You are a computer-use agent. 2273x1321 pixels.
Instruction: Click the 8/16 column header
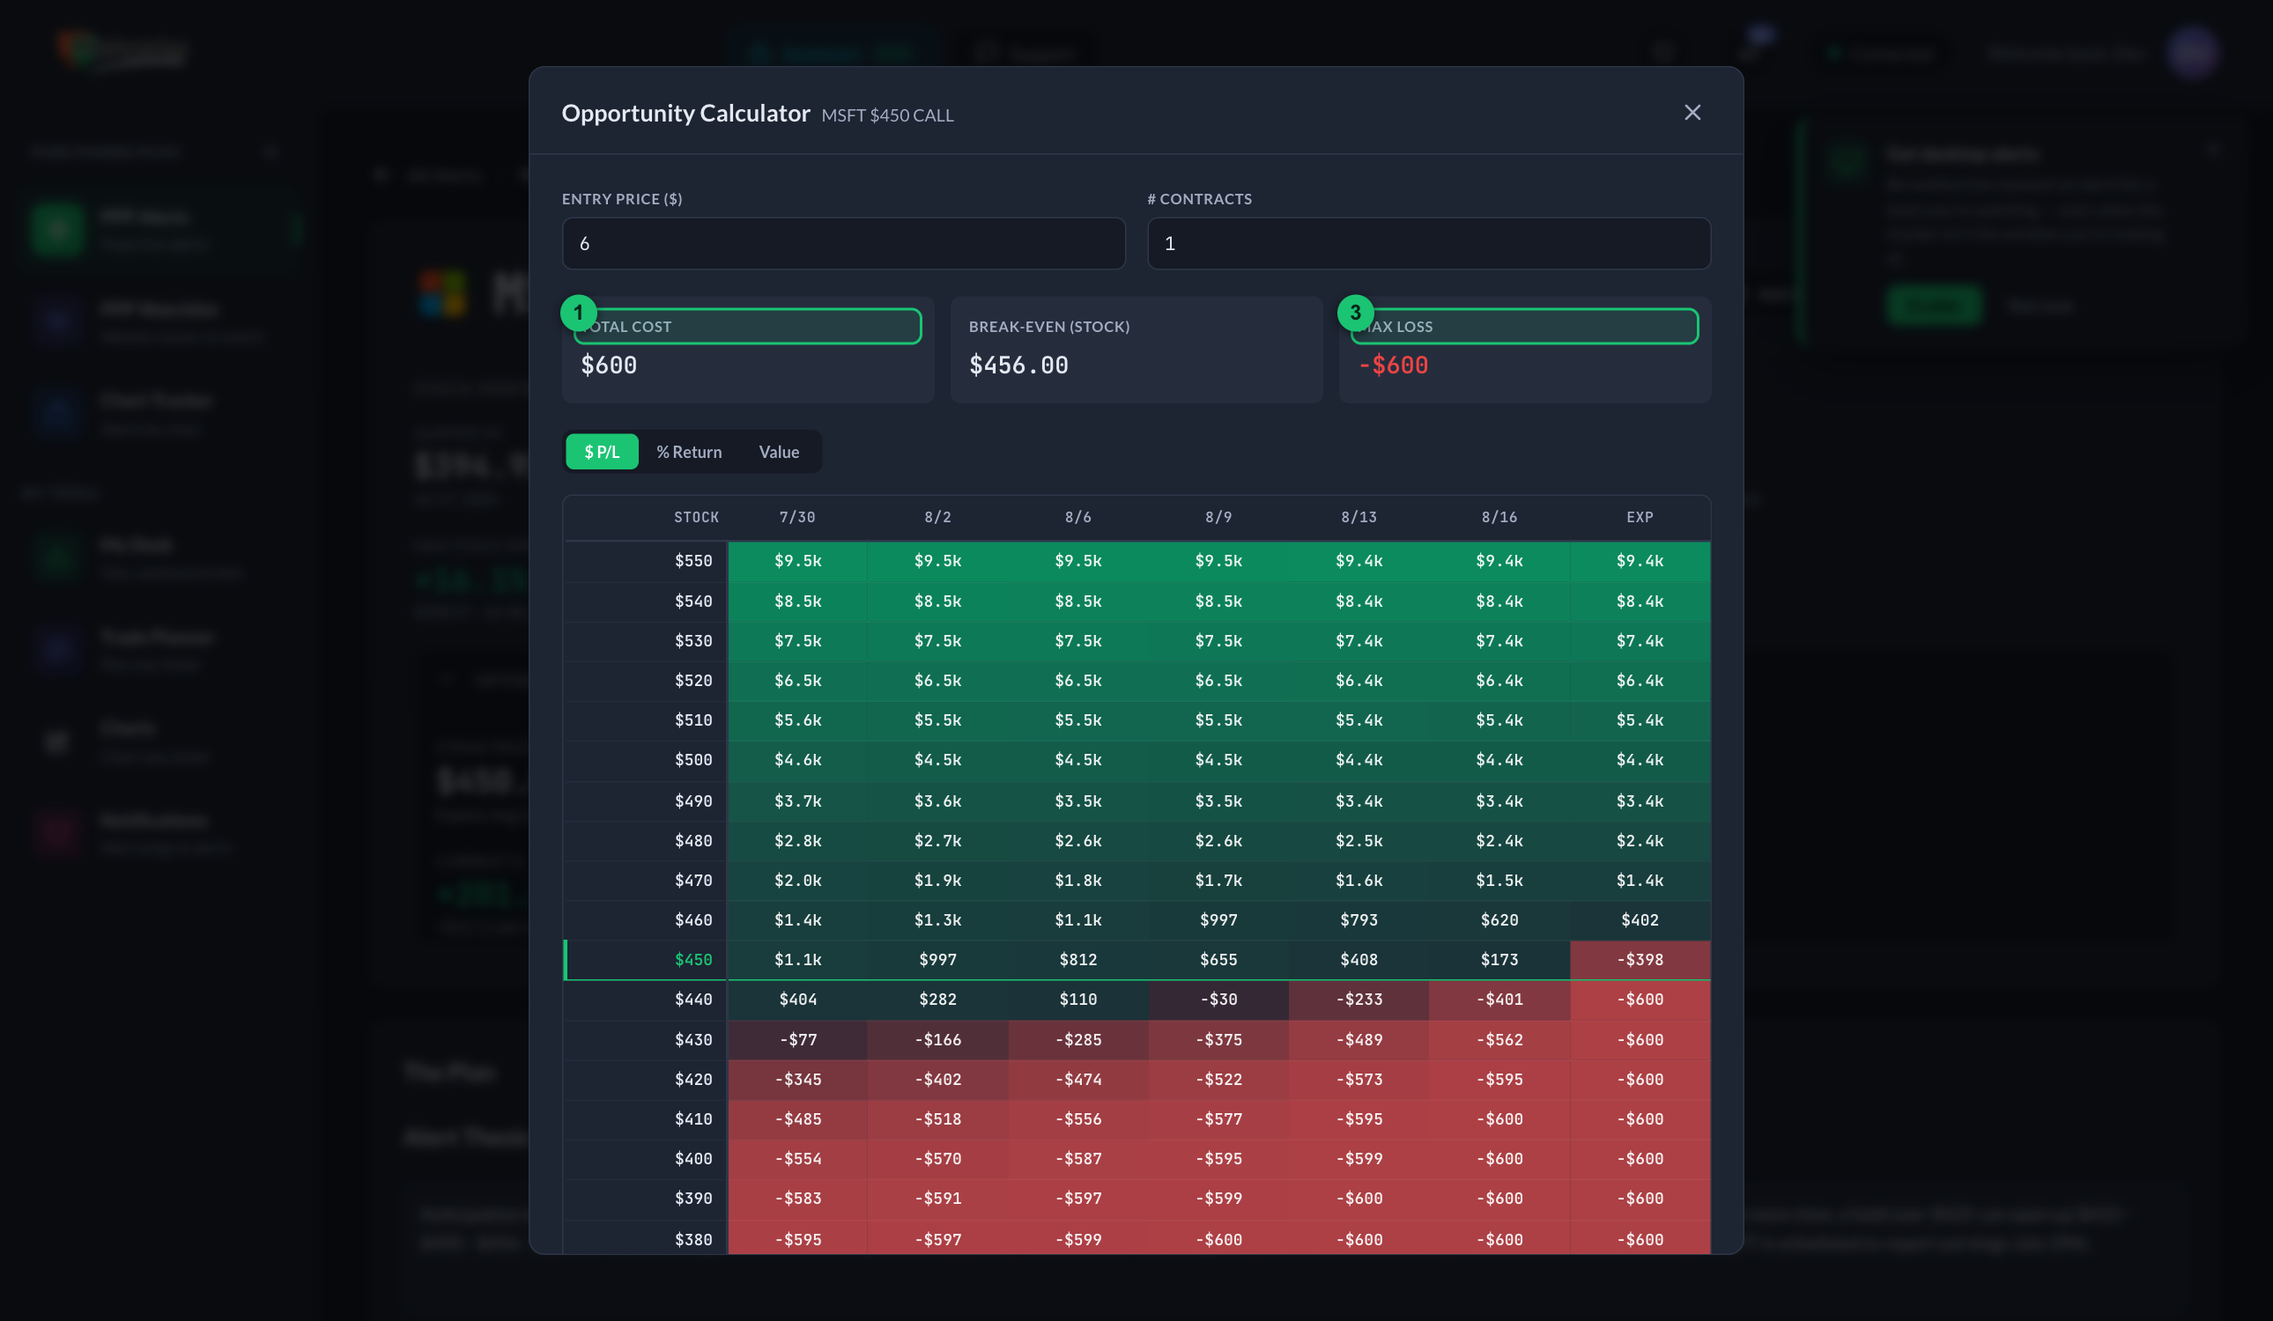pos(1499,518)
